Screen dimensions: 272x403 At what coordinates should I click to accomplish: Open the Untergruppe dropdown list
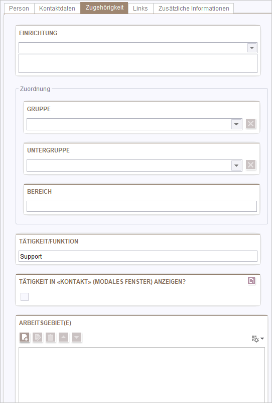(236, 166)
